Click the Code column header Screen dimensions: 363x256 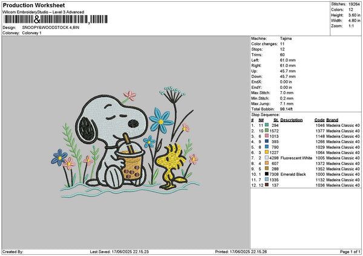(319, 120)
